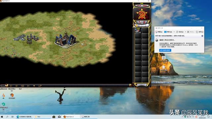This screenshot has width=212, height=119.
Task: Click the scatter units command icon
Action: pyautogui.click(x=28, y=86)
